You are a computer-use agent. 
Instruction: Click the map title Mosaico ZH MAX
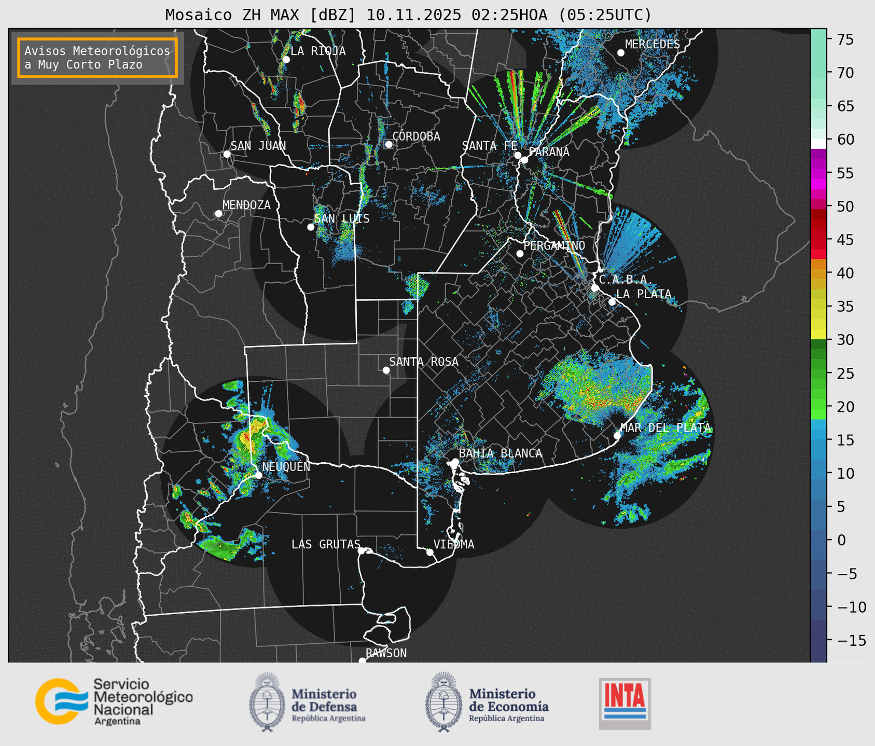tap(408, 15)
